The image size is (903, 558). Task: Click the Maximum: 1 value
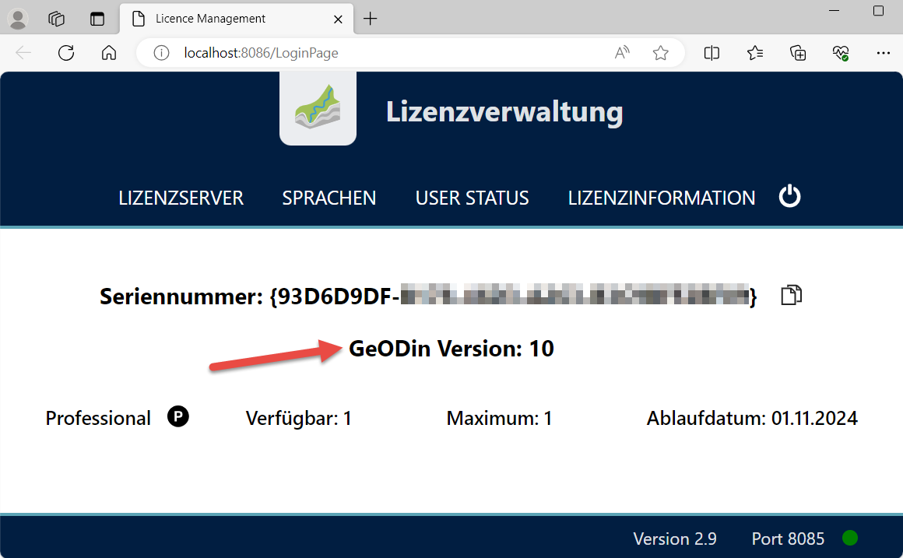coord(499,418)
